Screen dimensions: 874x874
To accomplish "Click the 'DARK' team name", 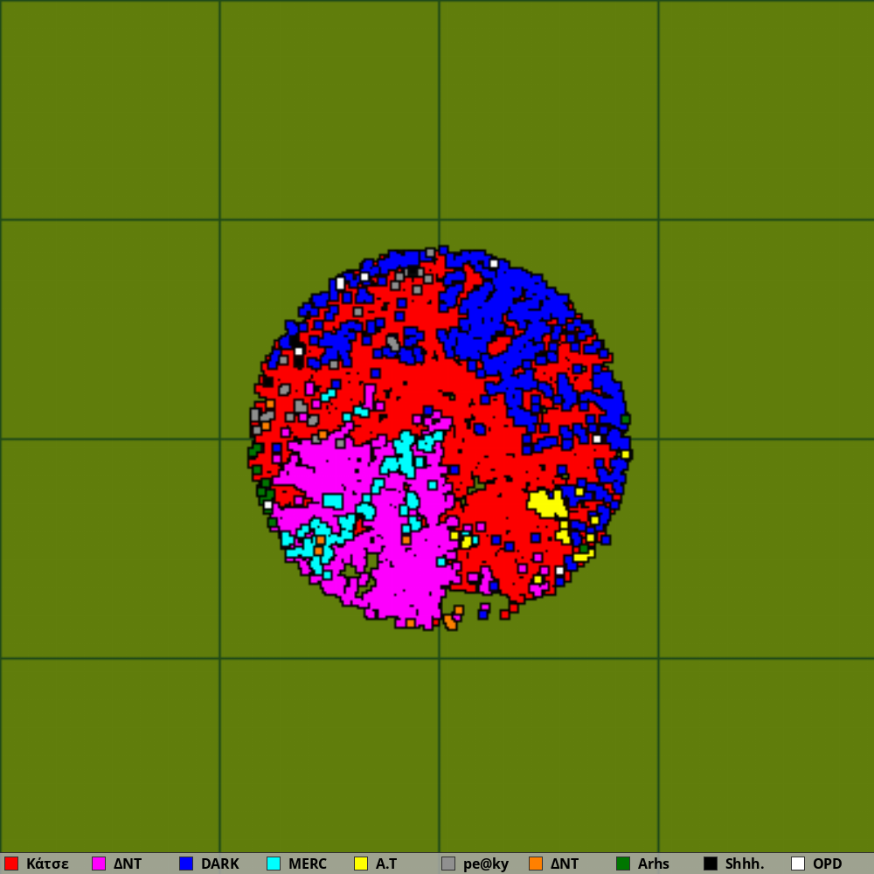I will [220, 864].
